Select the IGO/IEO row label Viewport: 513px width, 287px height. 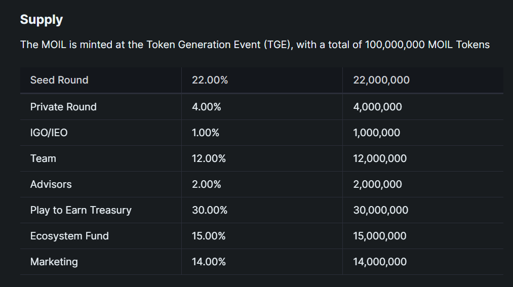[49, 133]
